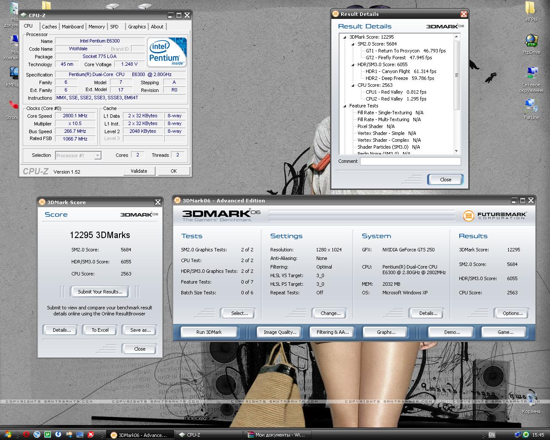The width and height of the screenshot is (550, 440).
Task: Switch to the Graphics tab in CPU-Z
Action: click(x=137, y=27)
